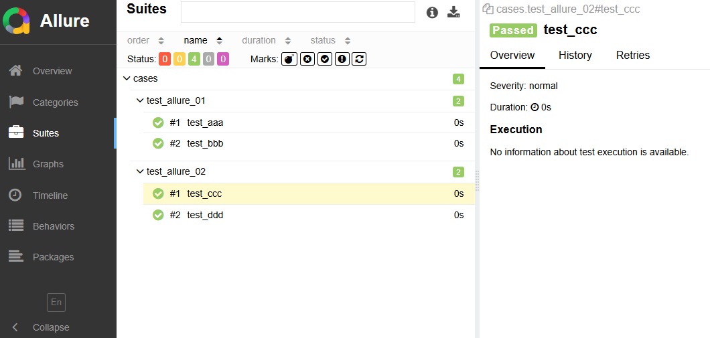Image resolution: width=710 pixels, height=338 pixels.
Task: Click the Timeline clock icon
Action: click(16, 195)
